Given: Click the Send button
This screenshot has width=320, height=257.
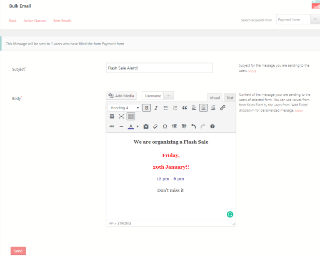Looking at the screenshot, I should (x=18, y=251).
